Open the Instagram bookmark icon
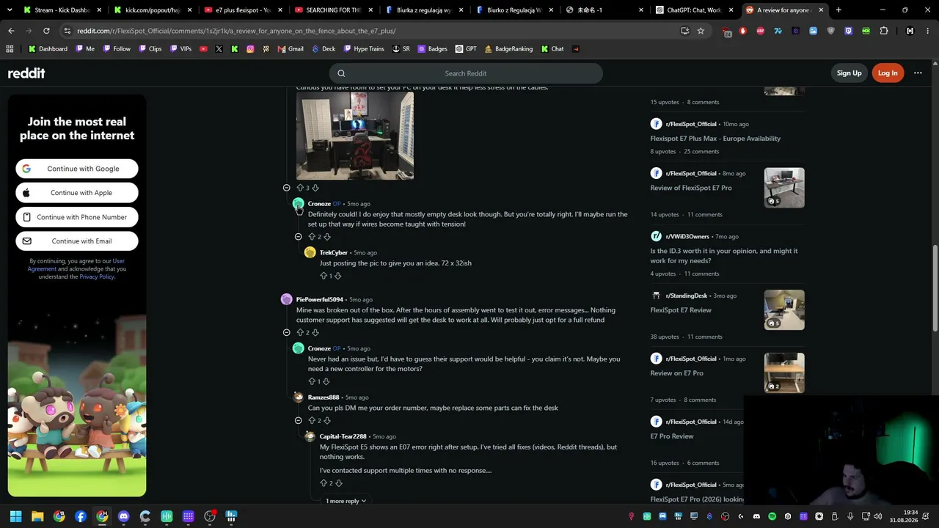Image resolution: width=939 pixels, height=528 pixels. [x=250, y=49]
